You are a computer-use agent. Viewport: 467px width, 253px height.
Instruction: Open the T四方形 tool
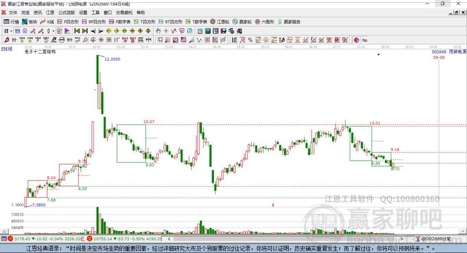pos(145,22)
